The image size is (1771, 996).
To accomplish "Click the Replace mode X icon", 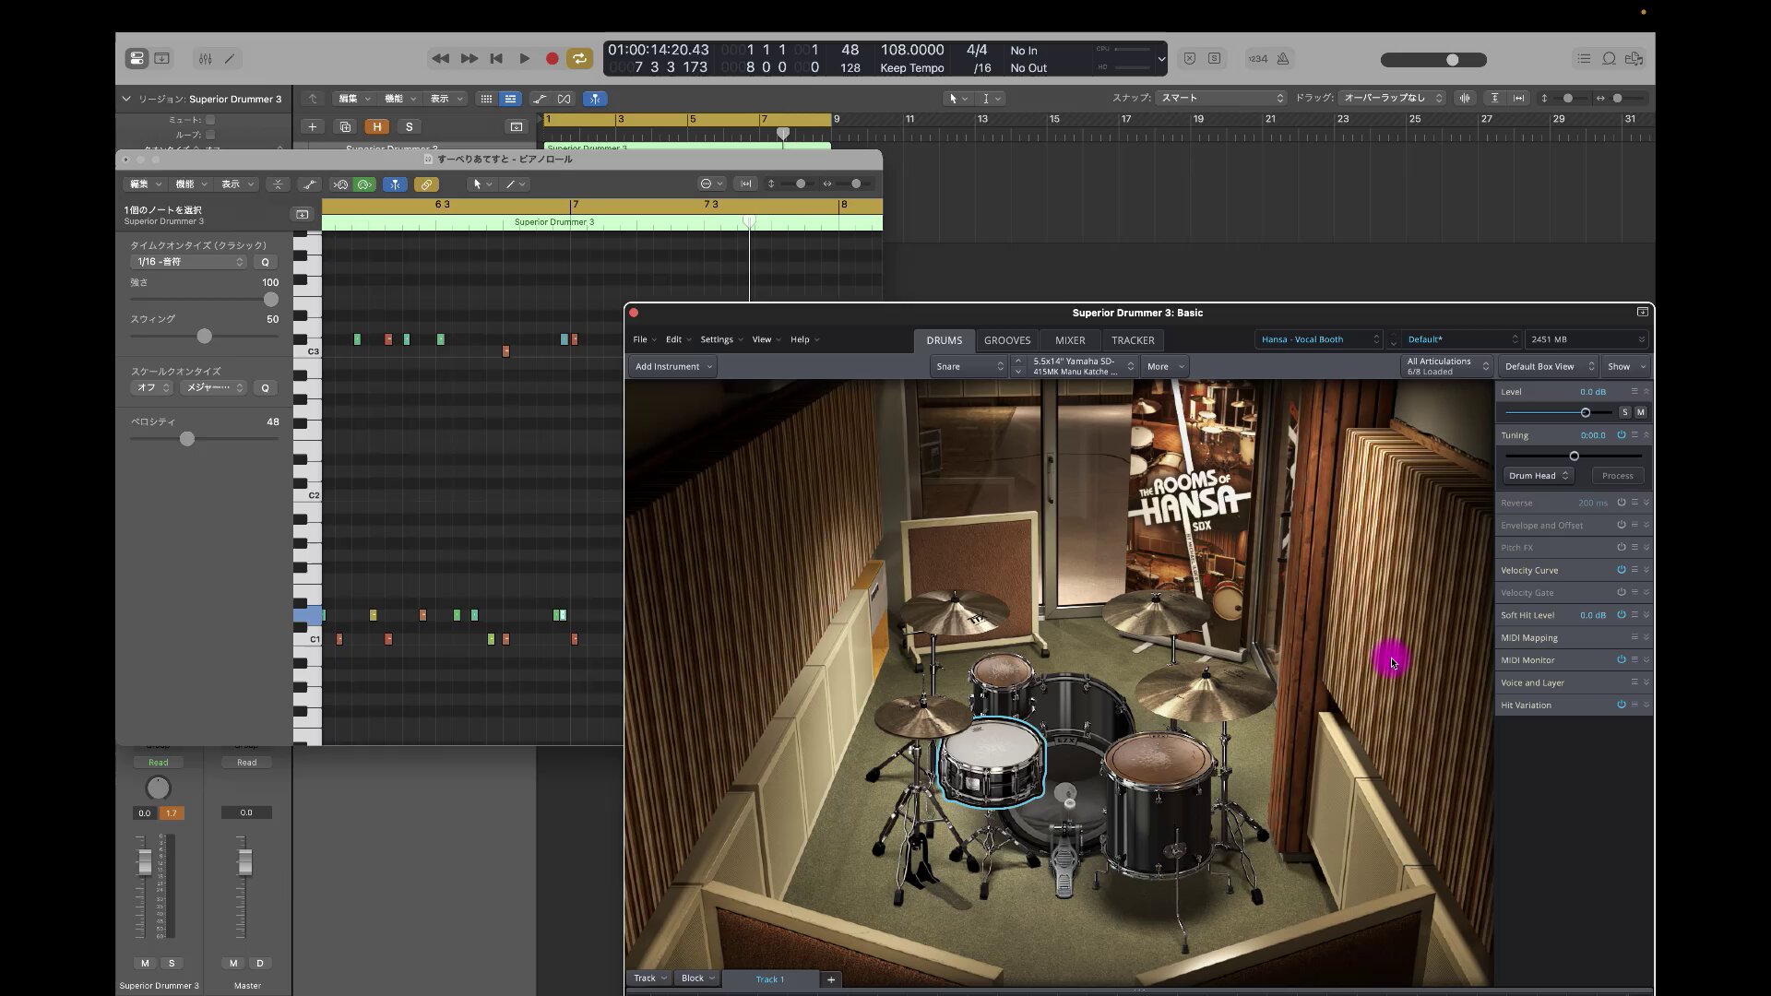I will point(1190,58).
